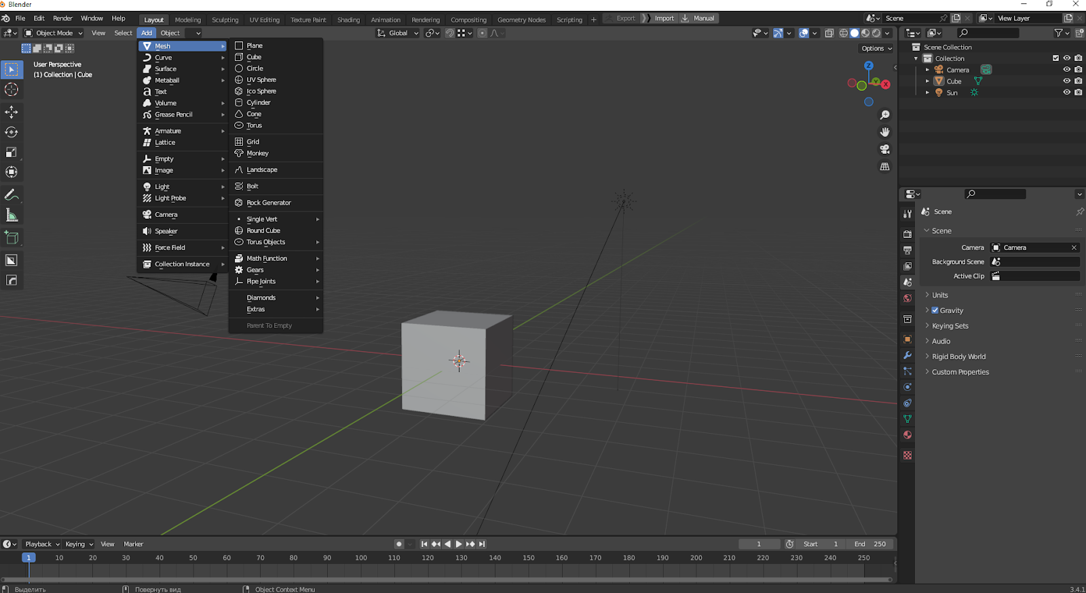Open Playback dropdown in timeline
The height and width of the screenshot is (593, 1086).
point(41,544)
